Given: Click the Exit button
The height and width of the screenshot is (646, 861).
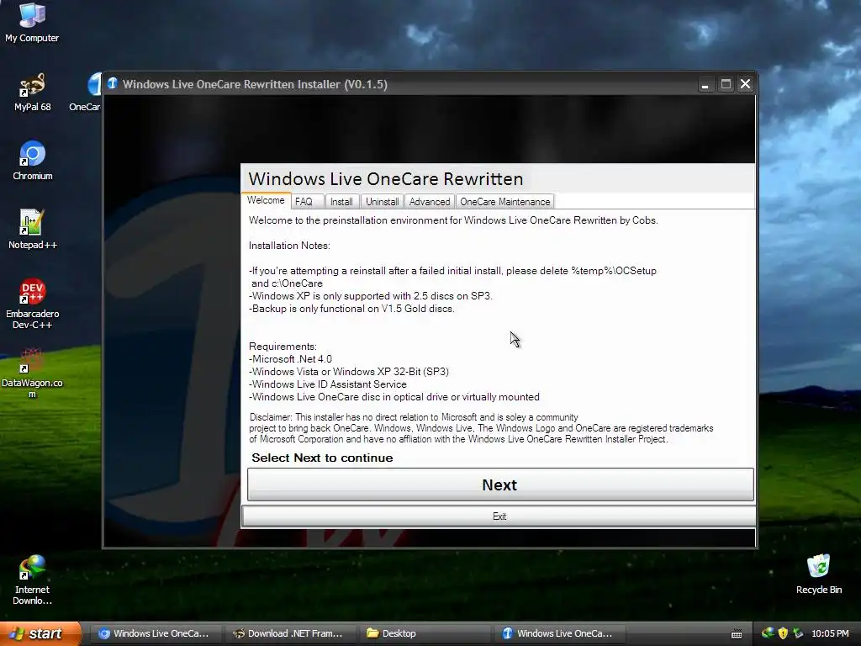Looking at the screenshot, I should [x=499, y=516].
